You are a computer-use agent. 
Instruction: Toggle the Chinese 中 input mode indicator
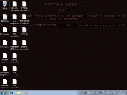click(x=90, y=93)
